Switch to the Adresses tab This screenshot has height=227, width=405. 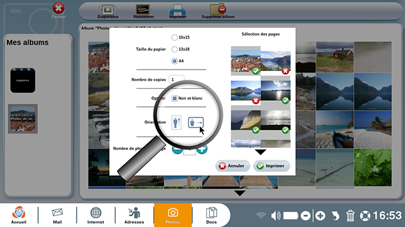[135, 215]
